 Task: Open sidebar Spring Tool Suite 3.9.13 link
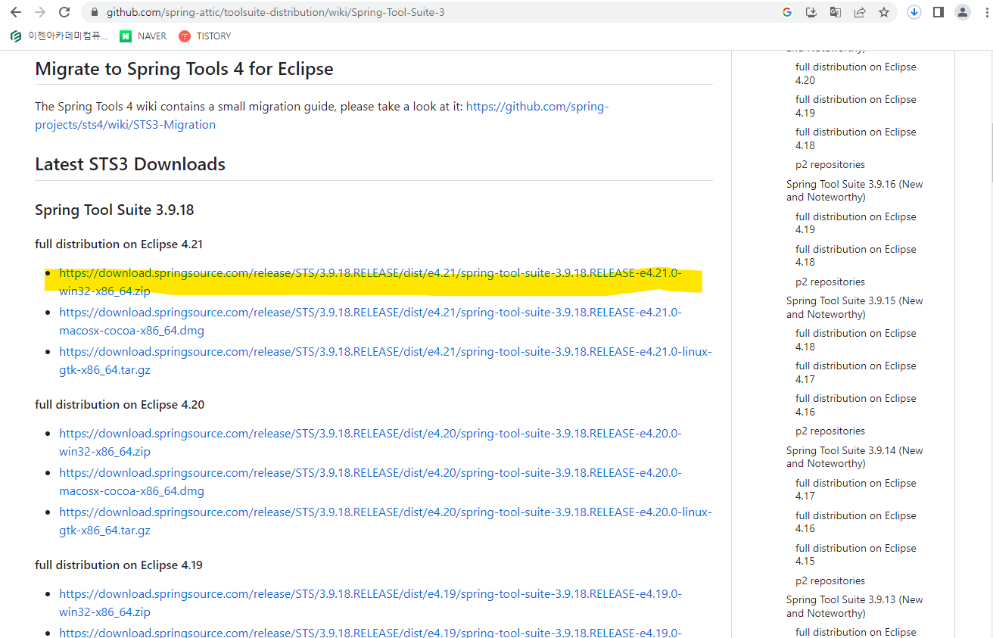click(854, 606)
